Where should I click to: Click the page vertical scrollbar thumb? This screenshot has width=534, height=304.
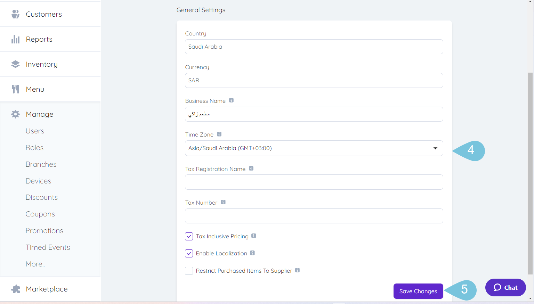coord(530,174)
